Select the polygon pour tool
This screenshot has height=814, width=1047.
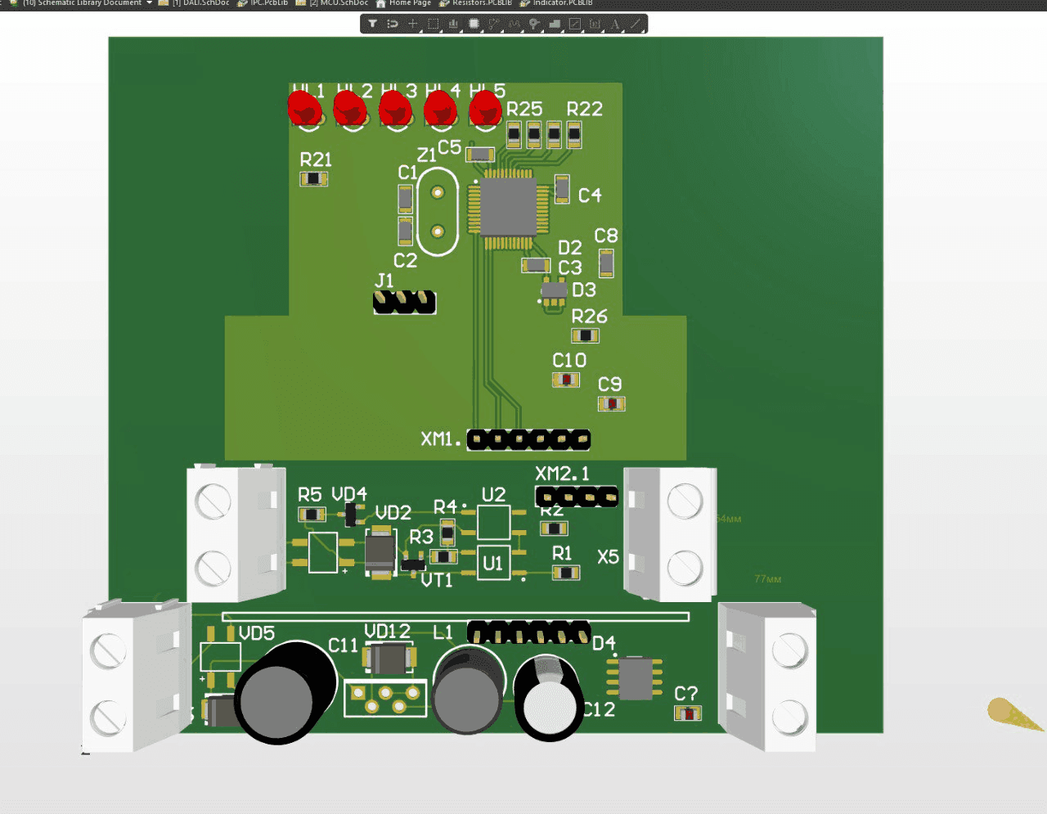pyautogui.click(x=555, y=24)
